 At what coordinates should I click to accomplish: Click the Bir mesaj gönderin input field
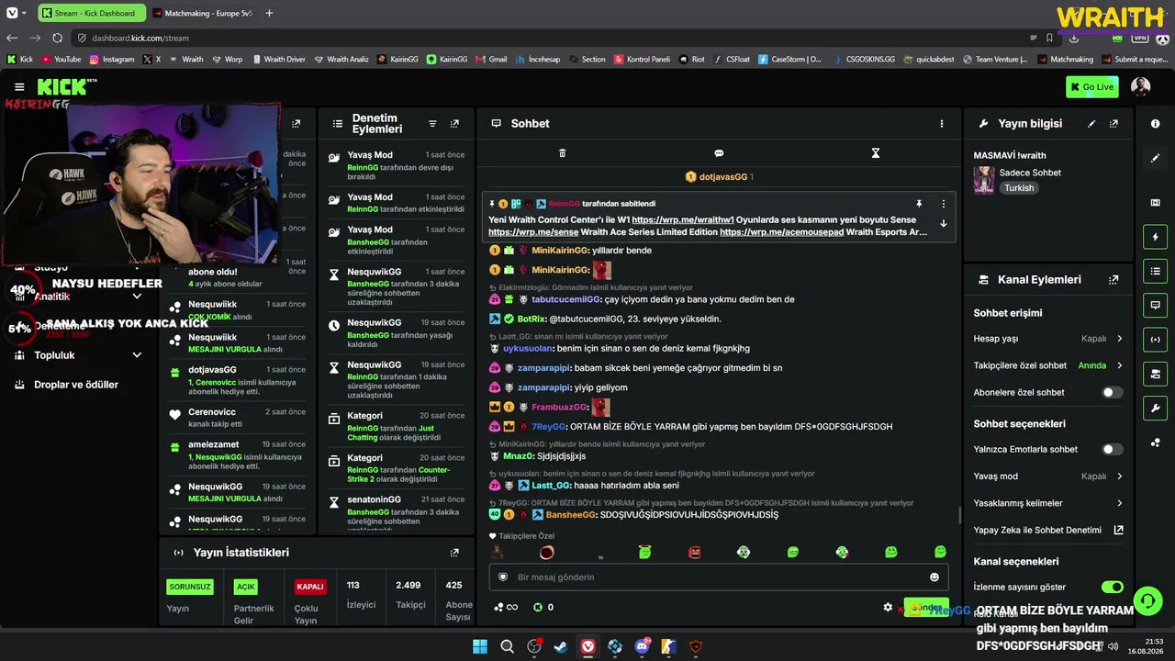point(720,577)
